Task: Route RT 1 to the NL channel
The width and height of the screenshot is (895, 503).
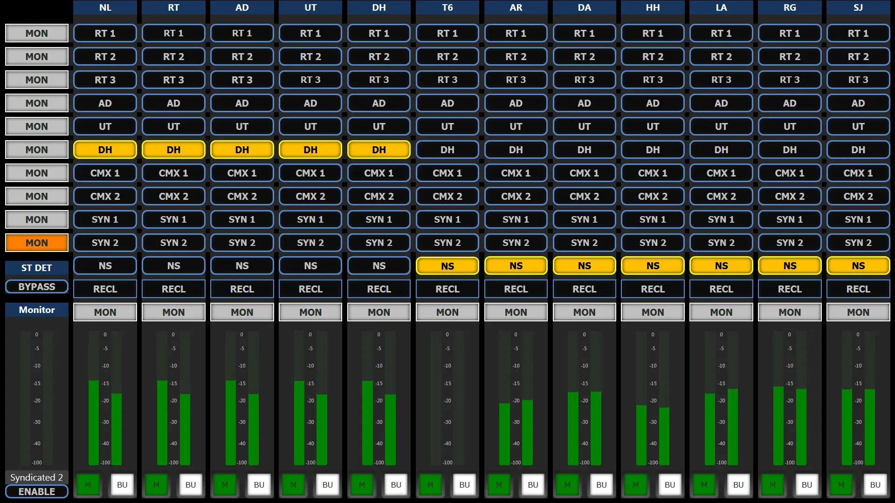Action: pos(105,33)
